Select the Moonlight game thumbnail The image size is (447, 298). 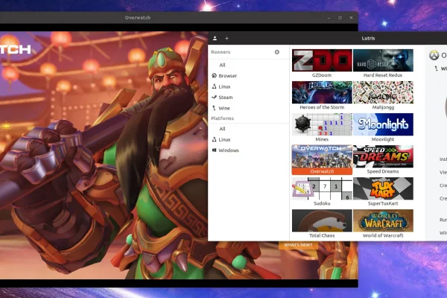coord(383,124)
